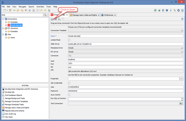Open Migrate Data and Schema activity
This screenshot has width=186, height=121.
click(15, 111)
